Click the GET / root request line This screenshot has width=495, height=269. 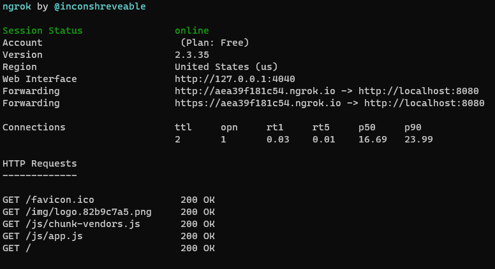point(17,248)
